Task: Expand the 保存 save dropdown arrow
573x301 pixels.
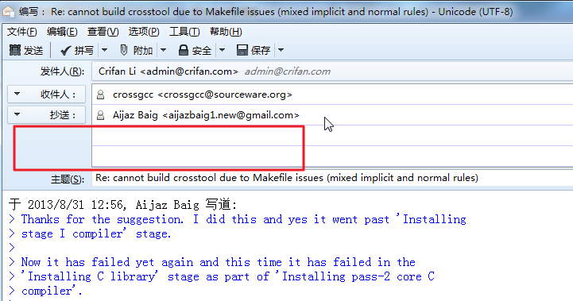Action: [281, 50]
